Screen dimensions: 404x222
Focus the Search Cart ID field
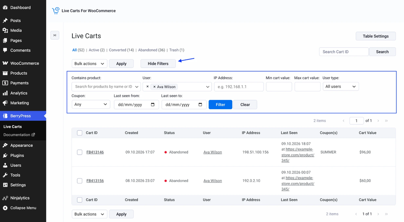coord(344,52)
